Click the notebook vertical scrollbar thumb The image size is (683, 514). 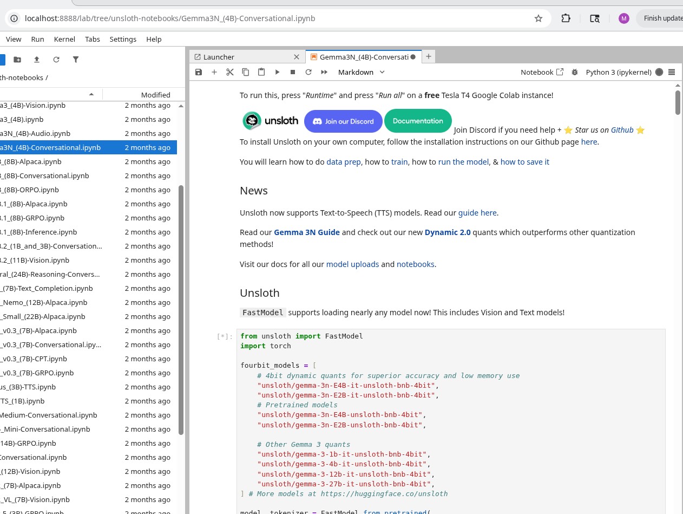click(x=678, y=102)
